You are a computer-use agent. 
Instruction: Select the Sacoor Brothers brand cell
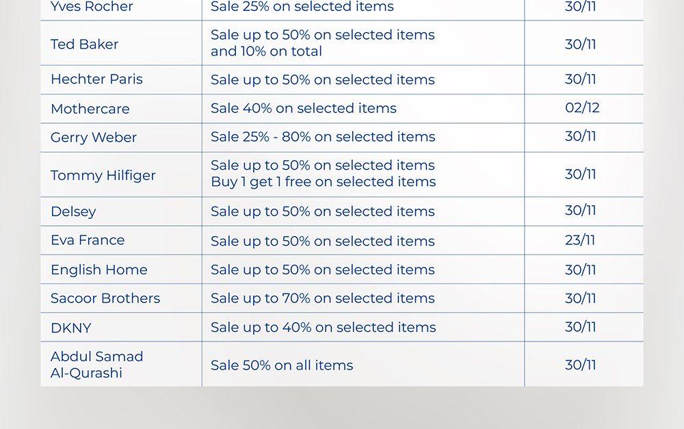pyautogui.click(x=105, y=298)
